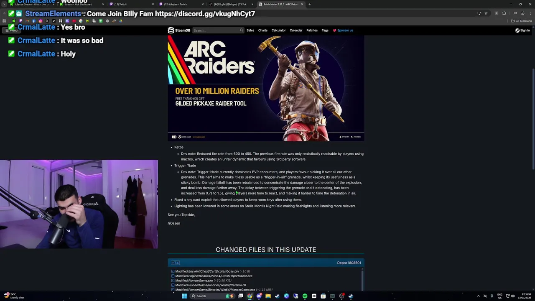Bookmark this page with the star icon

[486, 13]
